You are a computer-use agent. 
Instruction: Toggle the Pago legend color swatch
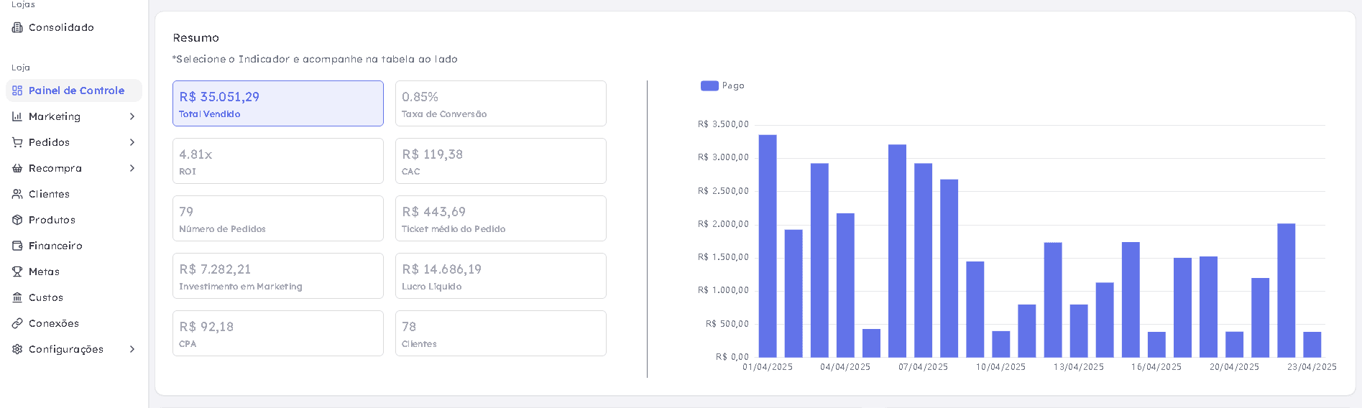(x=709, y=85)
